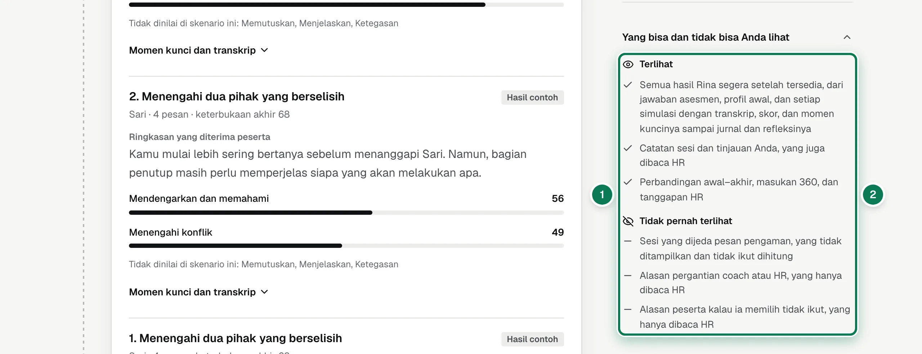Click 'Mendengarkan dan memahami' label

(199, 199)
